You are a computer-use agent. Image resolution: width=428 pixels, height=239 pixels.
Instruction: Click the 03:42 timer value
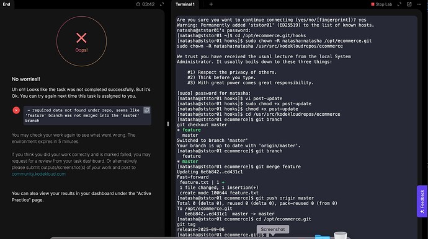point(148,4)
